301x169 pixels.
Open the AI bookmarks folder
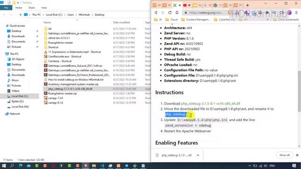coord(158,20)
